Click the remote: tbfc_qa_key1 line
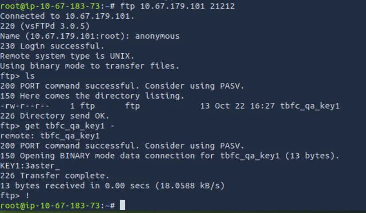The width and height of the screenshot is (366, 213). (x=50, y=136)
